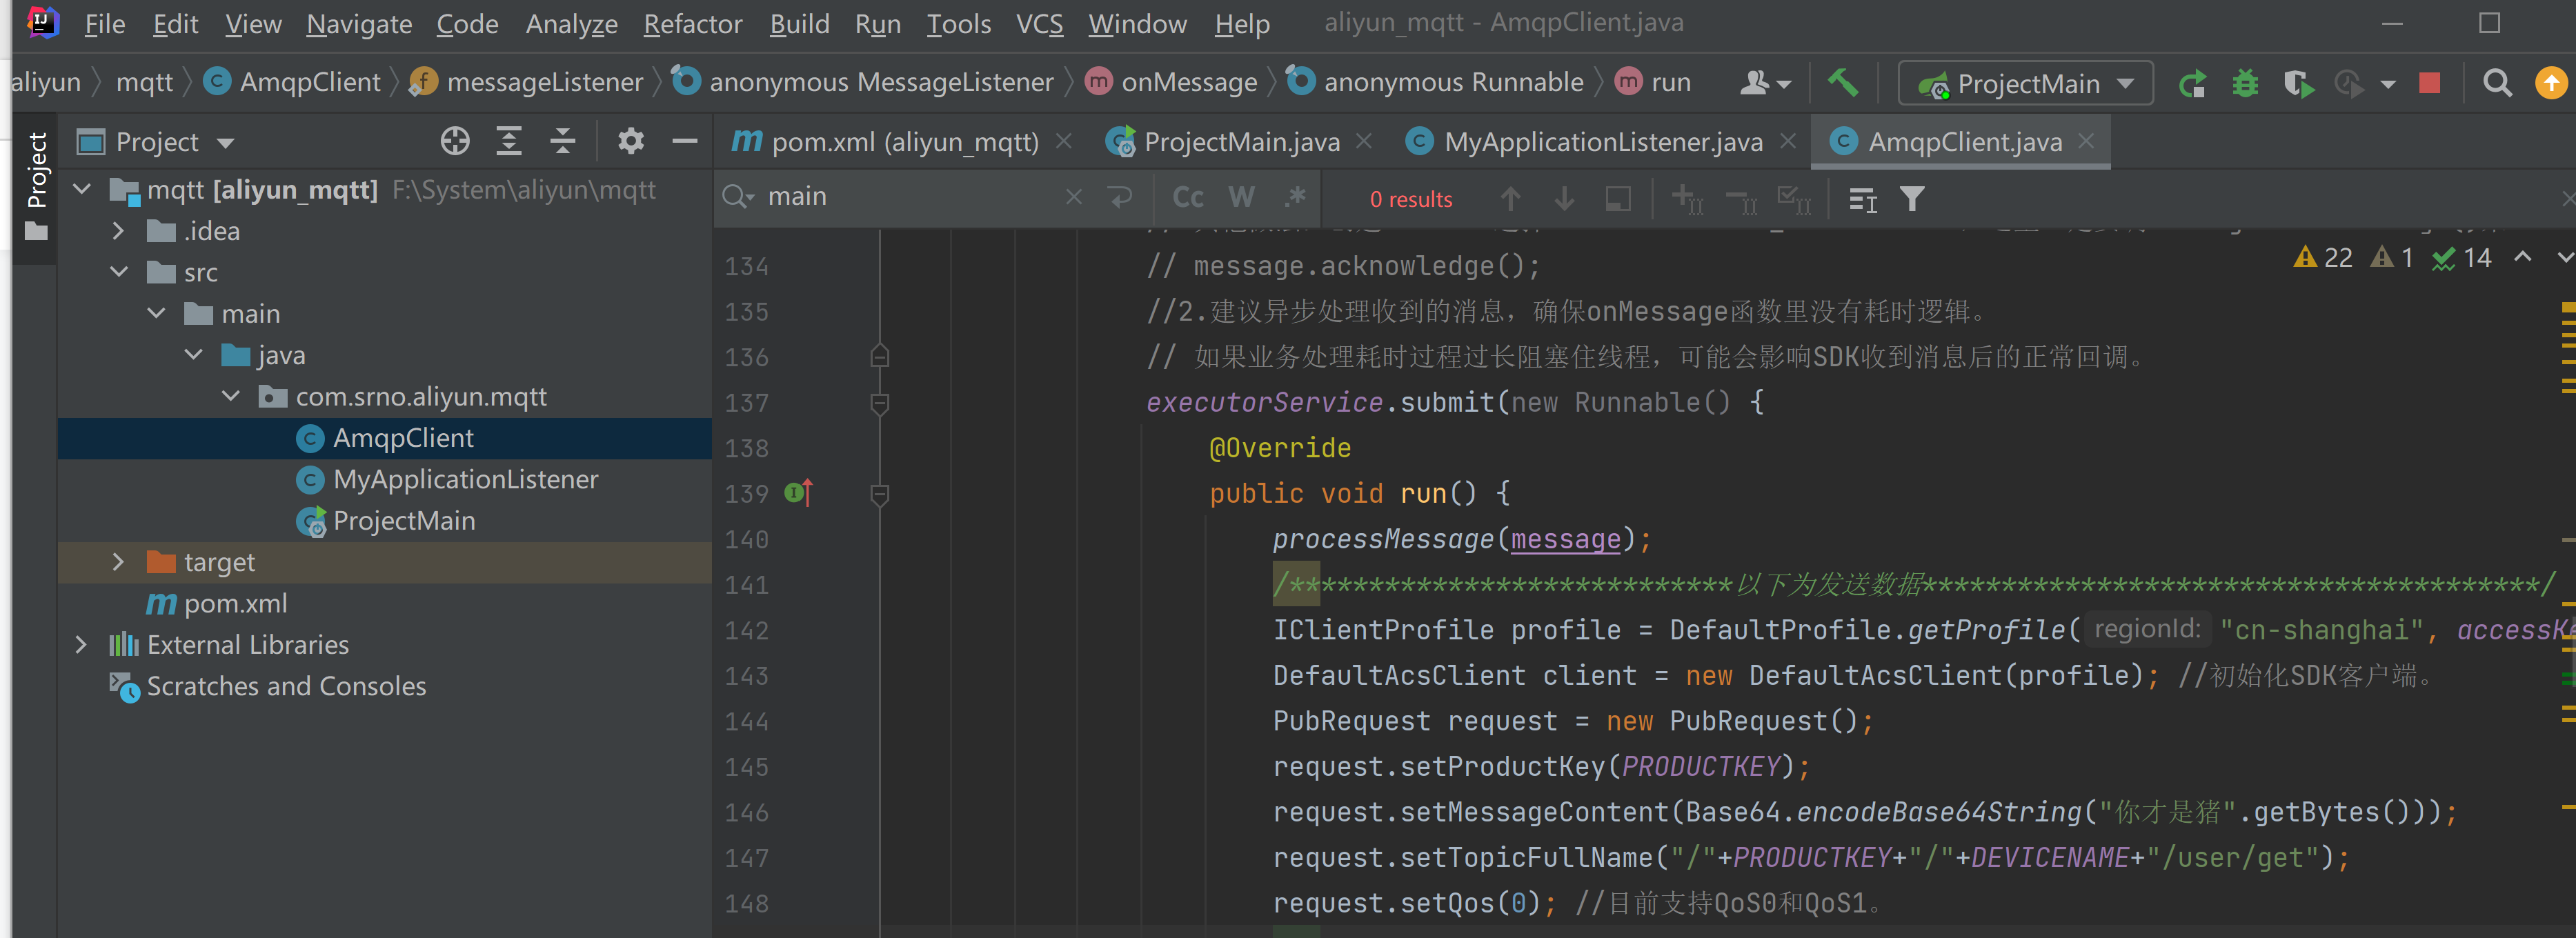Toggle Match Case in search bar
The image size is (2576, 938).
(1187, 198)
